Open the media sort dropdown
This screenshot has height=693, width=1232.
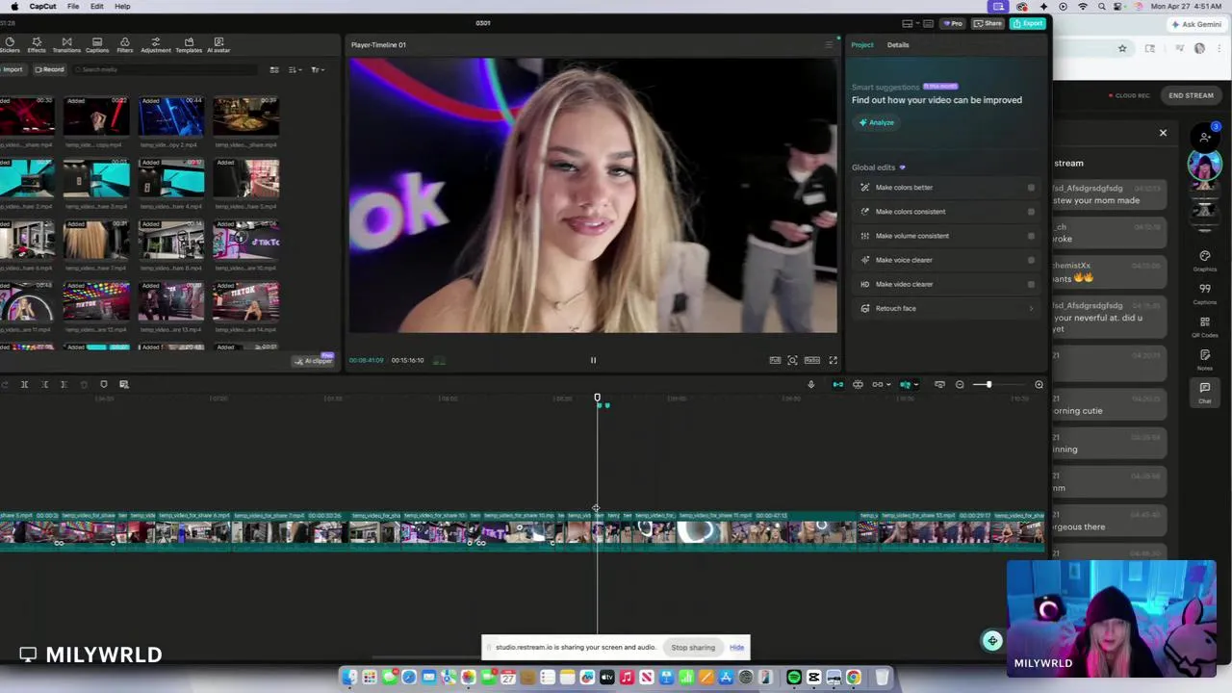pos(294,69)
